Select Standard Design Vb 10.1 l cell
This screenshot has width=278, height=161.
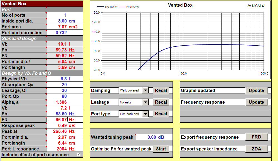click(x=65, y=44)
